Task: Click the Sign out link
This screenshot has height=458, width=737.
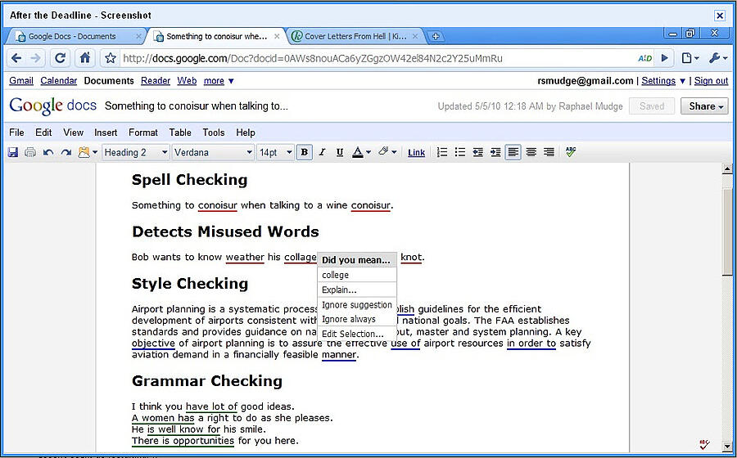Action: click(711, 81)
